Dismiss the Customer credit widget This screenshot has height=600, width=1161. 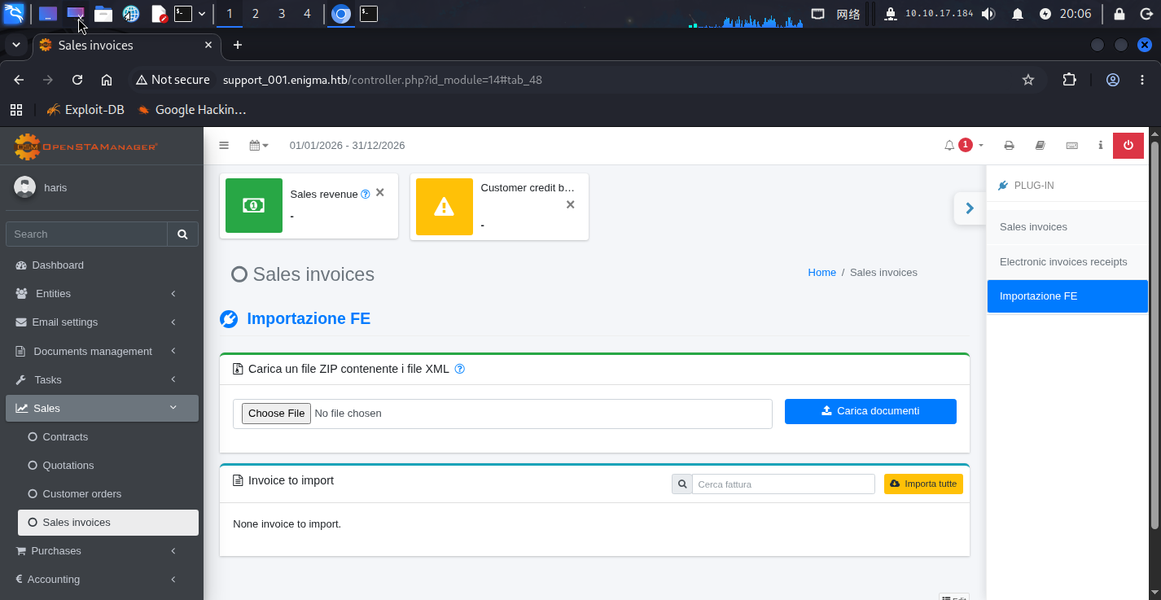570,204
